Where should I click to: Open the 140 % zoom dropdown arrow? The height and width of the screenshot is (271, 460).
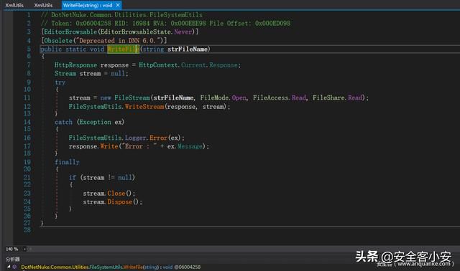click(24, 249)
